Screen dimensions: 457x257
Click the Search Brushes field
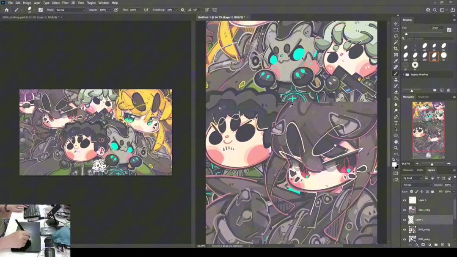[x=425, y=39]
